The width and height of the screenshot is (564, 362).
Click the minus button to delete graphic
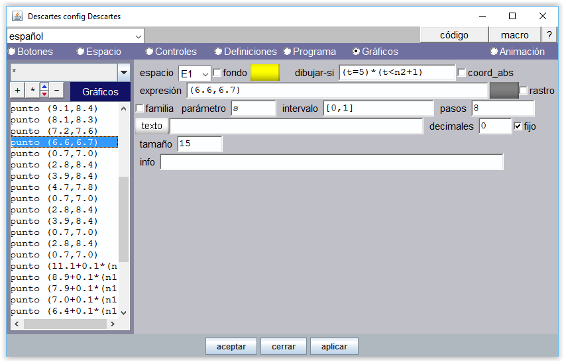click(x=56, y=90)
